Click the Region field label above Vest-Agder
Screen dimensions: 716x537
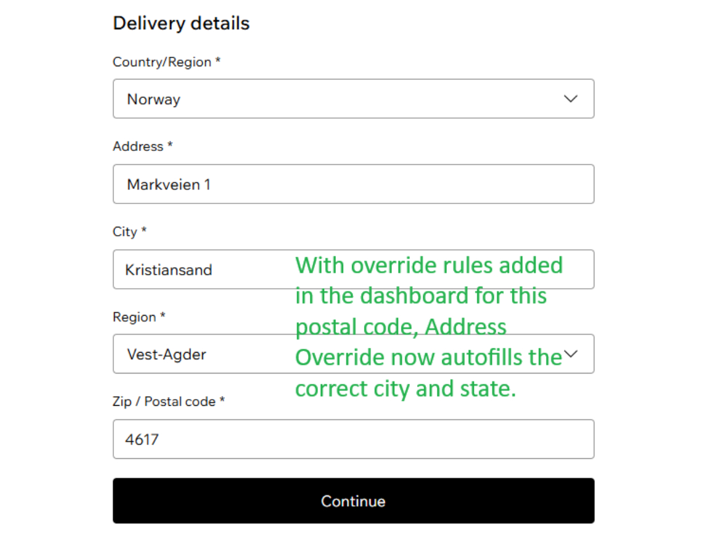[134, 317]
